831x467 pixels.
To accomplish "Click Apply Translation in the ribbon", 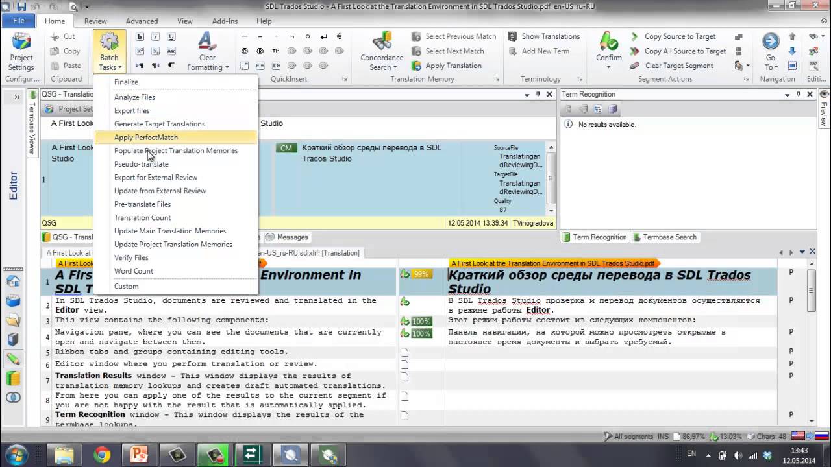I will 447,66.
